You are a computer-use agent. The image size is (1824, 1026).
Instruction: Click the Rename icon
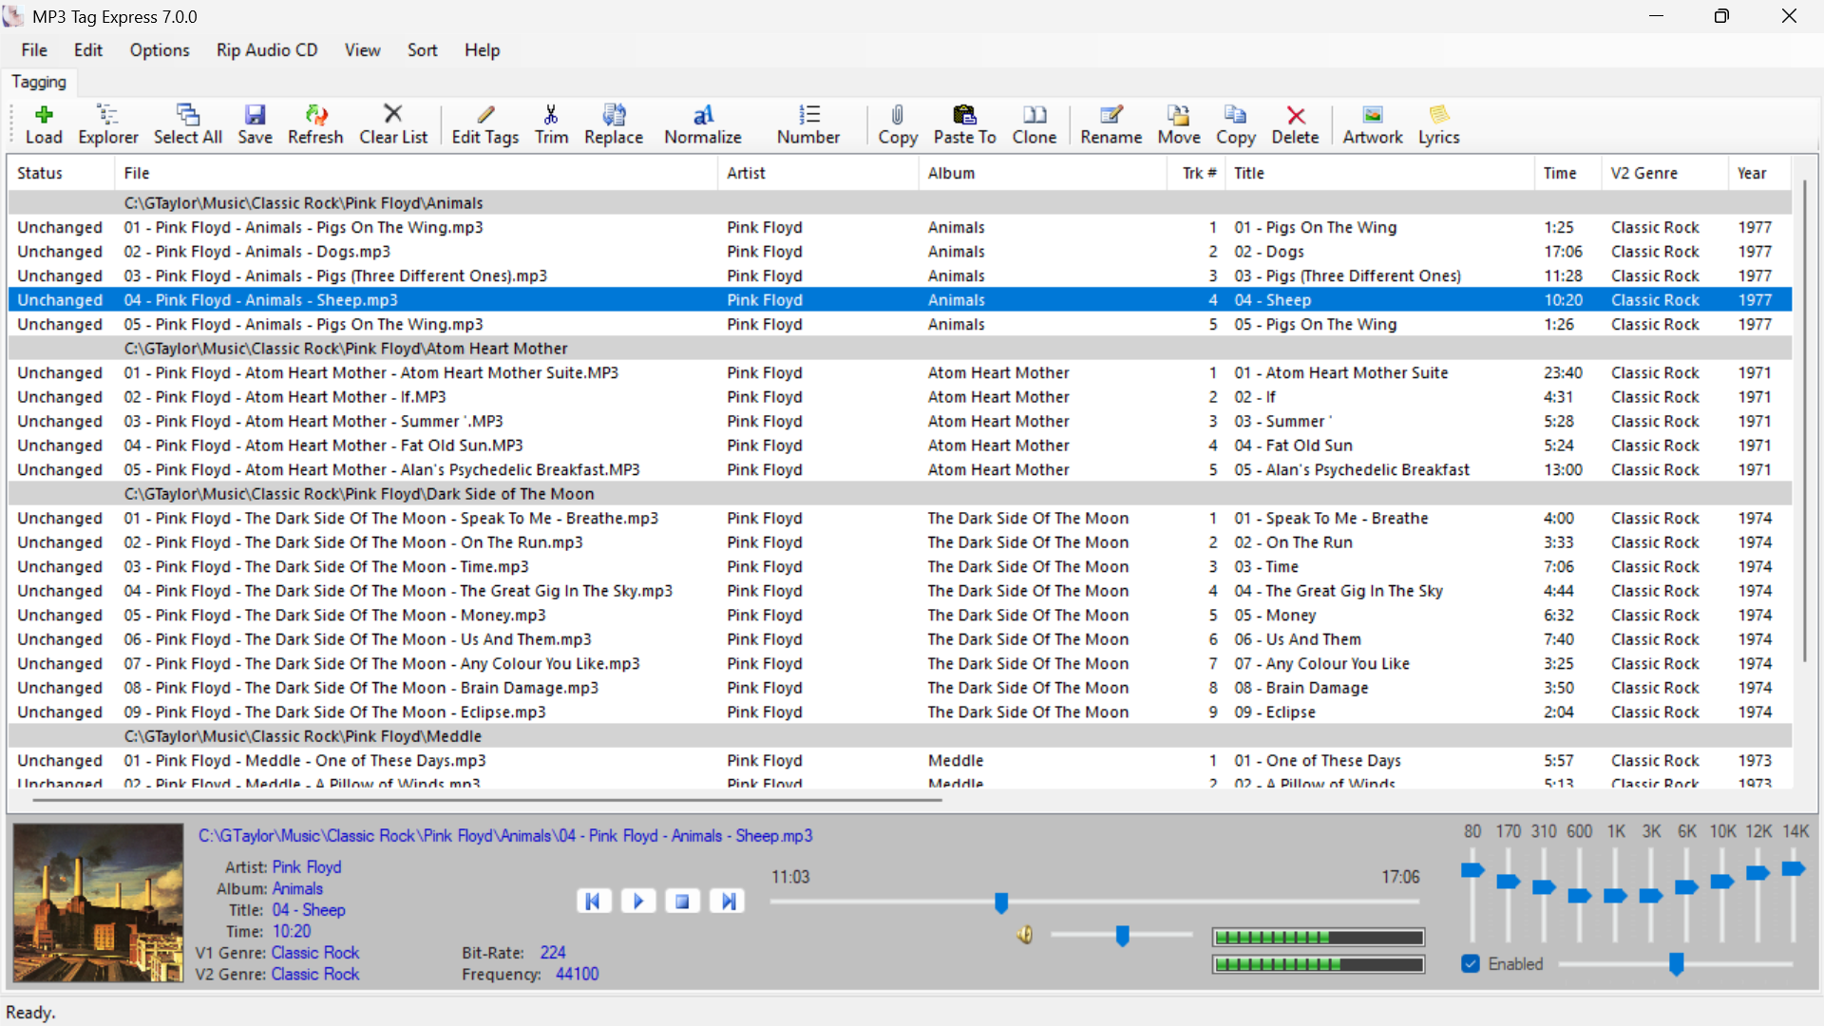(1111, 124)
